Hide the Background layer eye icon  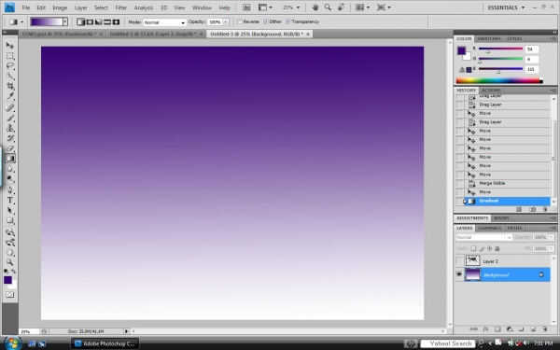(x=459, y=274)
